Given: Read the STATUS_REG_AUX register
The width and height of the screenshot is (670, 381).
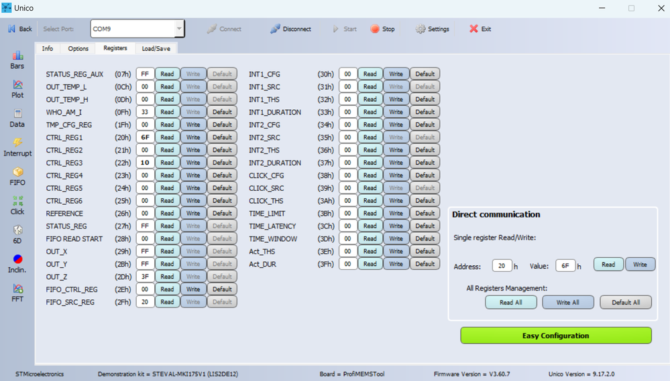Looking at the screenshot, I should click(x=167, y=74).
